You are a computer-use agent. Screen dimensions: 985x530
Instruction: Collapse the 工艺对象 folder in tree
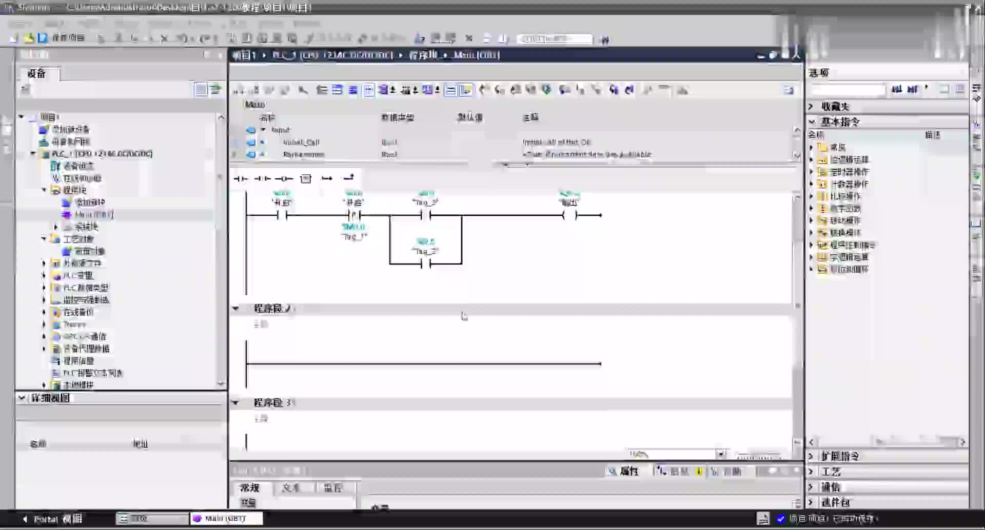point(44,239)
